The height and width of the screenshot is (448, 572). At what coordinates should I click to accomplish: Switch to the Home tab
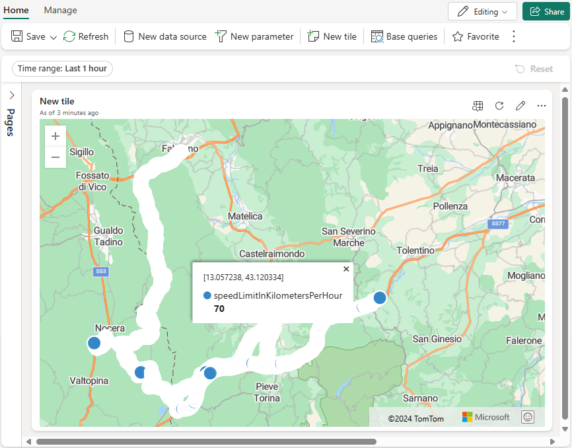coord(16,10)
